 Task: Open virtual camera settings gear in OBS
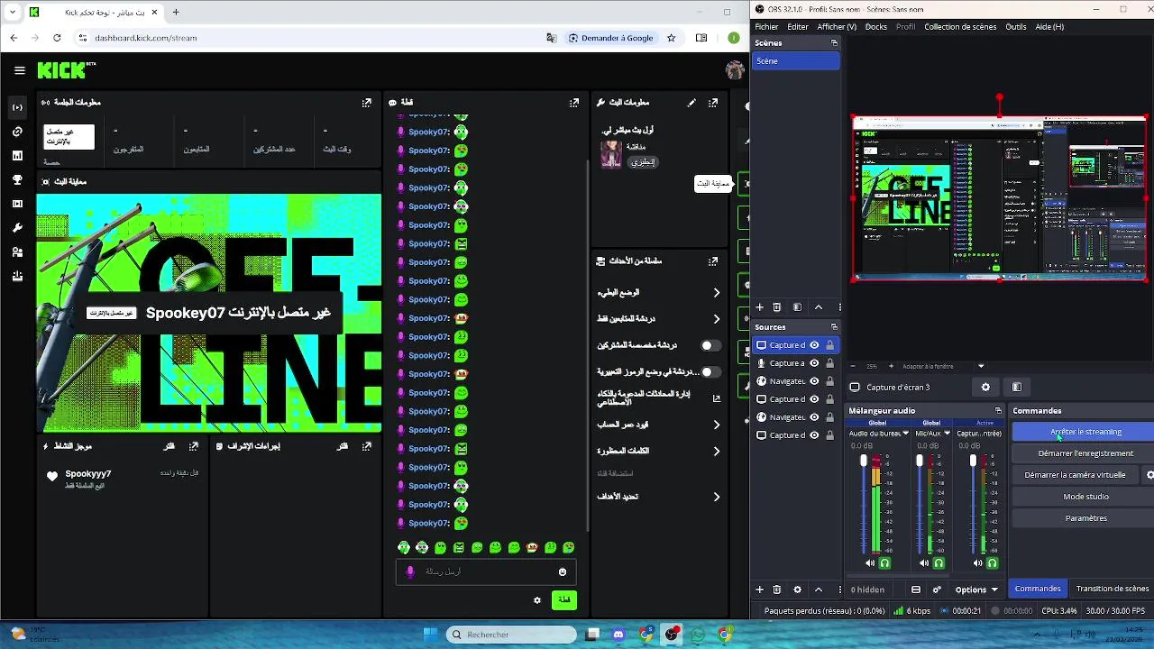1149,475
